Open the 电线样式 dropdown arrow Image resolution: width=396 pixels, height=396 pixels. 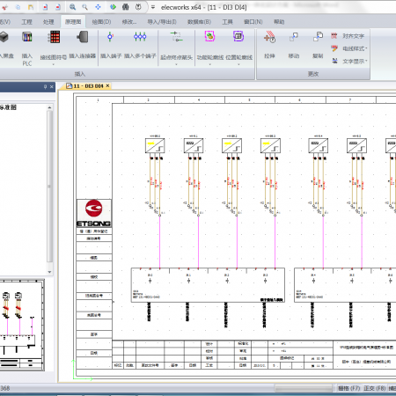pos(366,48)
